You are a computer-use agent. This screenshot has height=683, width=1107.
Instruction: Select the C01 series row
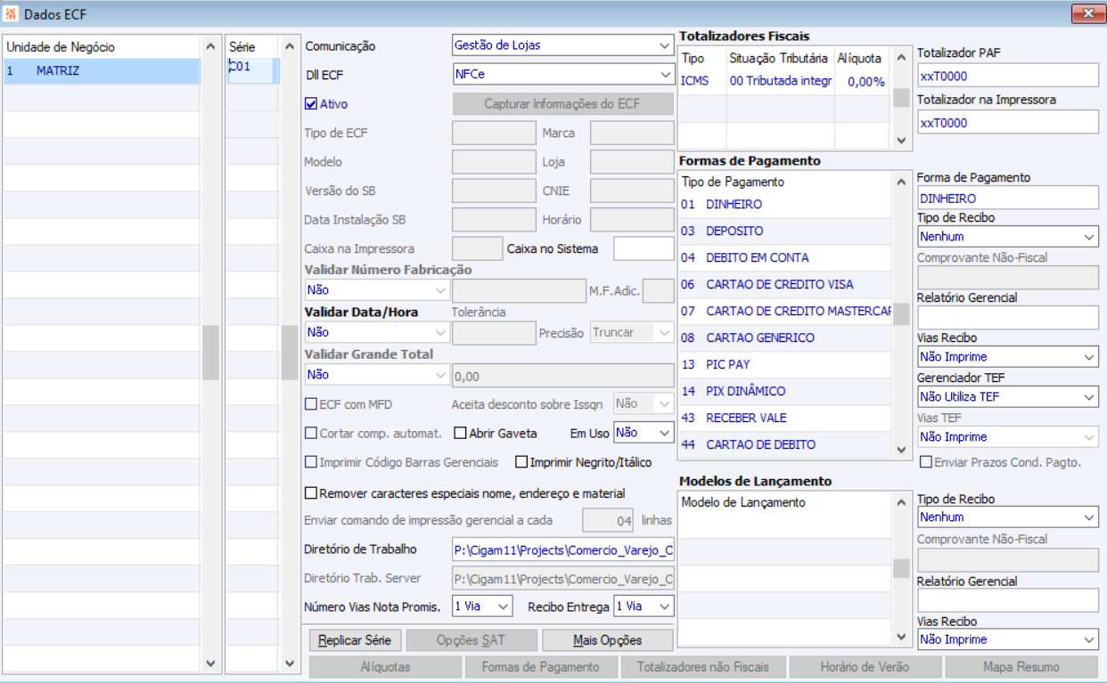tap(253, 71)
